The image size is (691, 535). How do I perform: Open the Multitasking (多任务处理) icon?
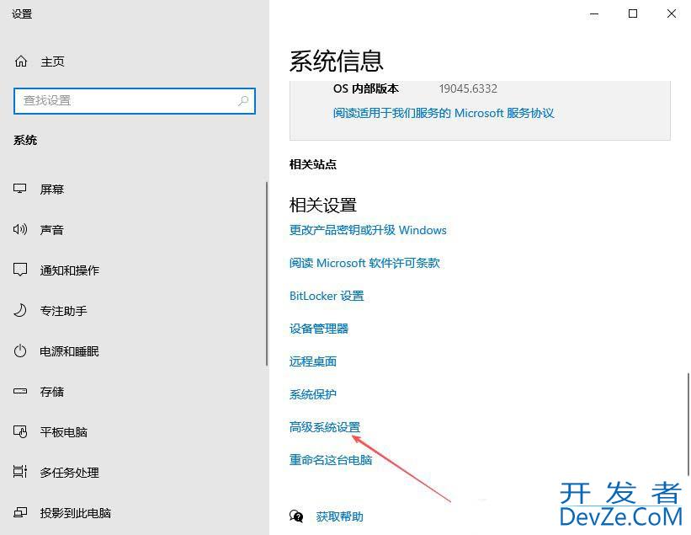point(20,473)
